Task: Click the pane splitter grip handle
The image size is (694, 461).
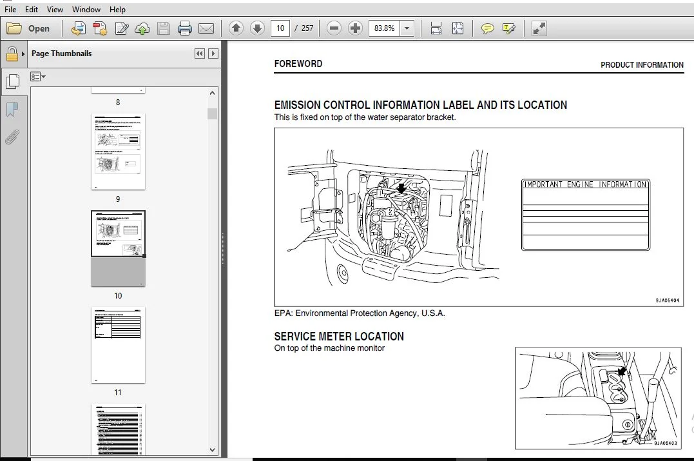Action: tap(224, 248)
